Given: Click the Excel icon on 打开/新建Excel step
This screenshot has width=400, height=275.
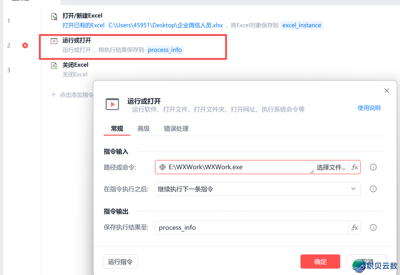Looking at the screenshot, I should pyautogui.click(x=54, y=16).
